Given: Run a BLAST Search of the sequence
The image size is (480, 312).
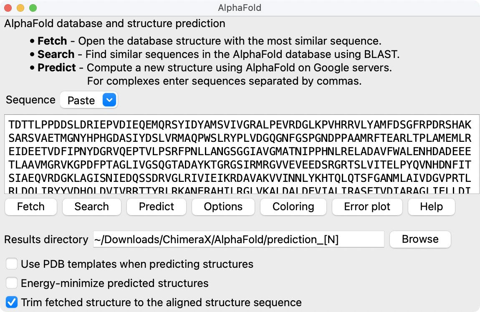Looking at the screenshot, I should click(91, 207).
